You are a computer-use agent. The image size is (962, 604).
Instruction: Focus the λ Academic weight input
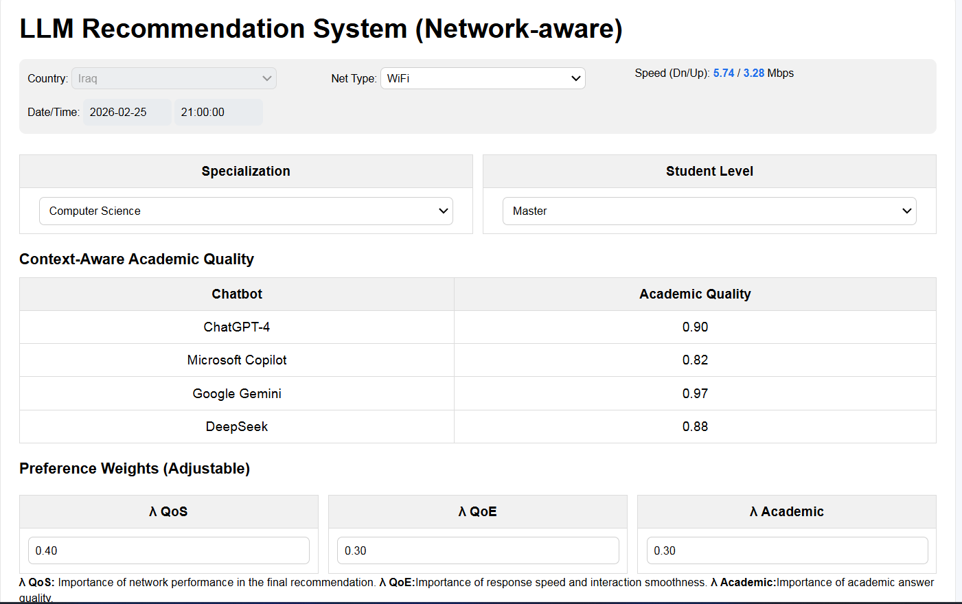[x=787, y=550]
